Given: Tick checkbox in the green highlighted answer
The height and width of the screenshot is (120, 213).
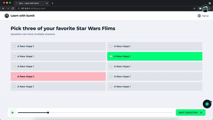Looking at the screenshot, I should pos(111,56).
